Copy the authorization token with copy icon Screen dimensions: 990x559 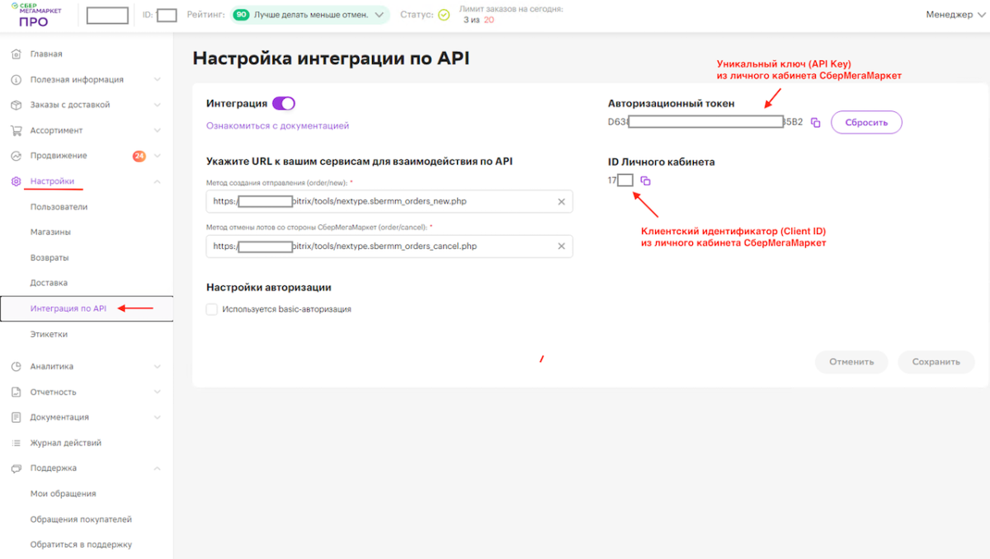[x=815, y=123]
